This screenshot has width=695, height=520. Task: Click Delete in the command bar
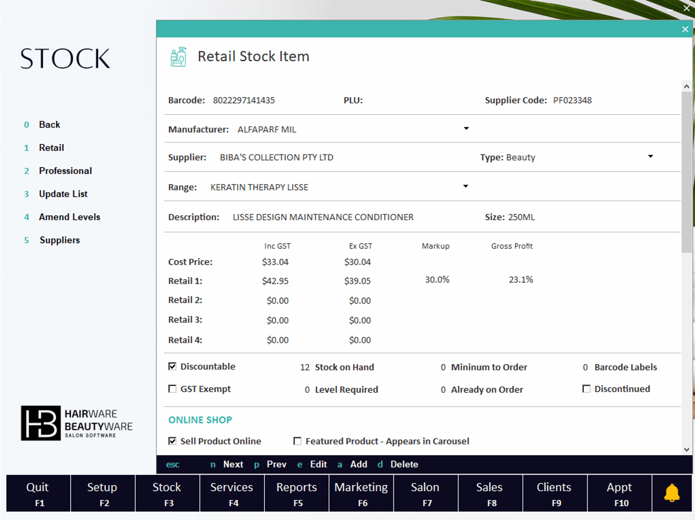404,464
